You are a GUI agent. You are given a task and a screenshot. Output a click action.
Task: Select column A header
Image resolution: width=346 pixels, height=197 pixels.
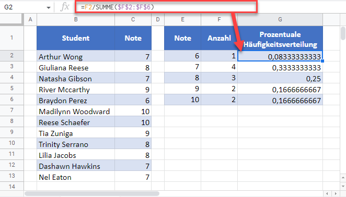[30, 20]
